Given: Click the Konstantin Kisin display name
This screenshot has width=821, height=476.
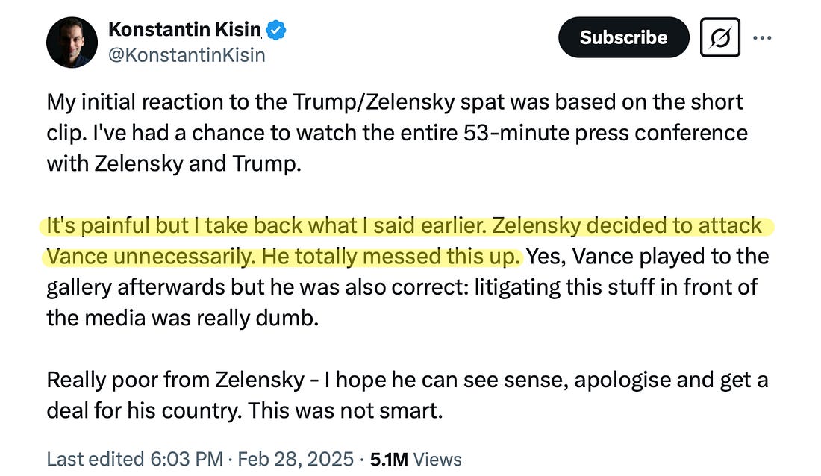Looking at the screenshot, I should [x=184, y=29].
